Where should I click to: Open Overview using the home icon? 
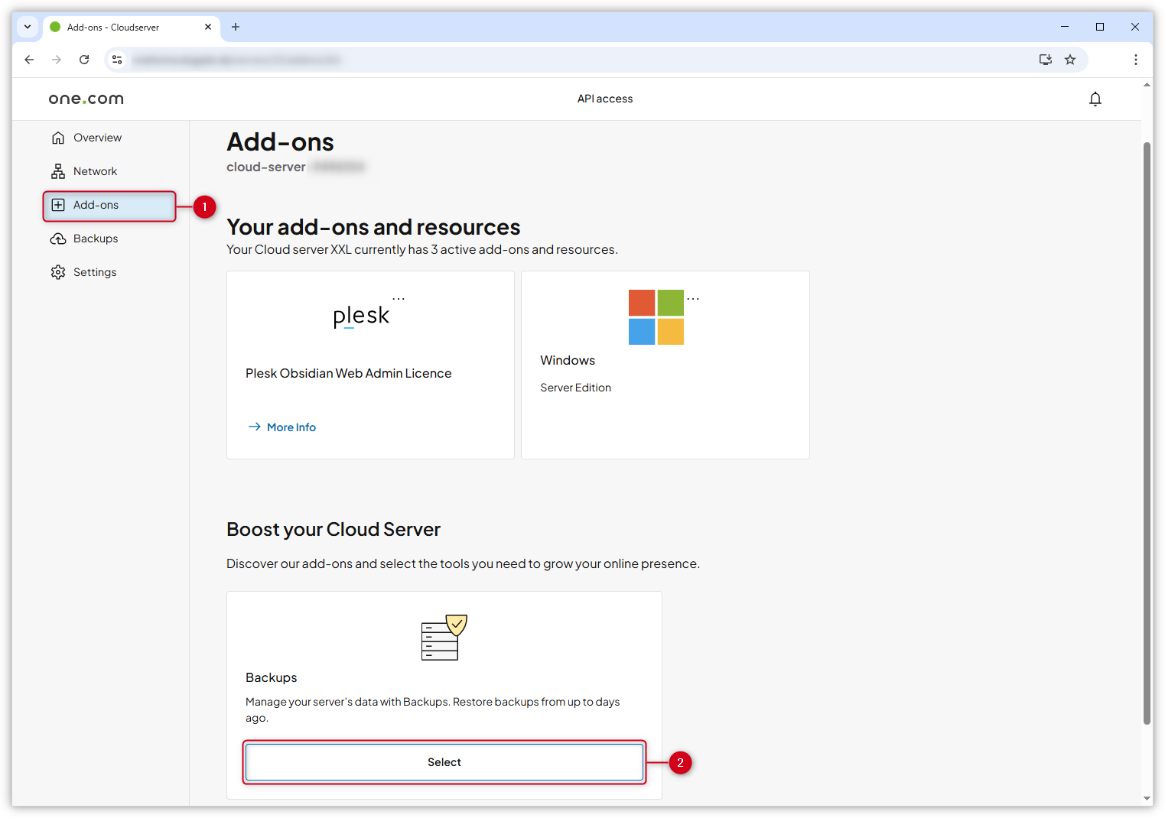[x=59, y=138]
